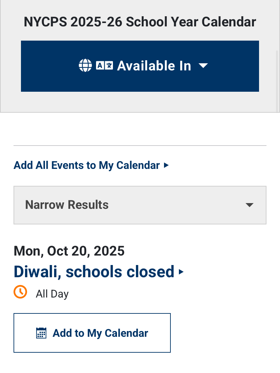Click the orange clock icon
Viewport: 280px width, 373px height.
[x=20, y=292]
